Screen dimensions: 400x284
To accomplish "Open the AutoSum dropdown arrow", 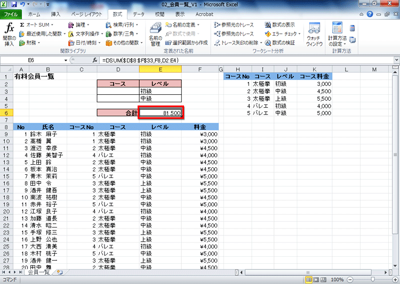I will pos(52,25).
